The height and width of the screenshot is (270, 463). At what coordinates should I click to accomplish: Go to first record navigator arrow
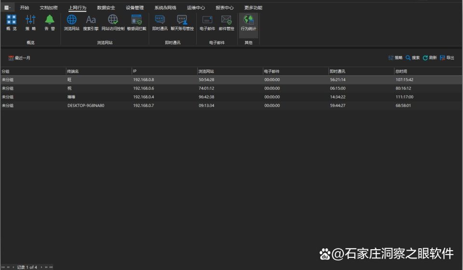point(3,267)
